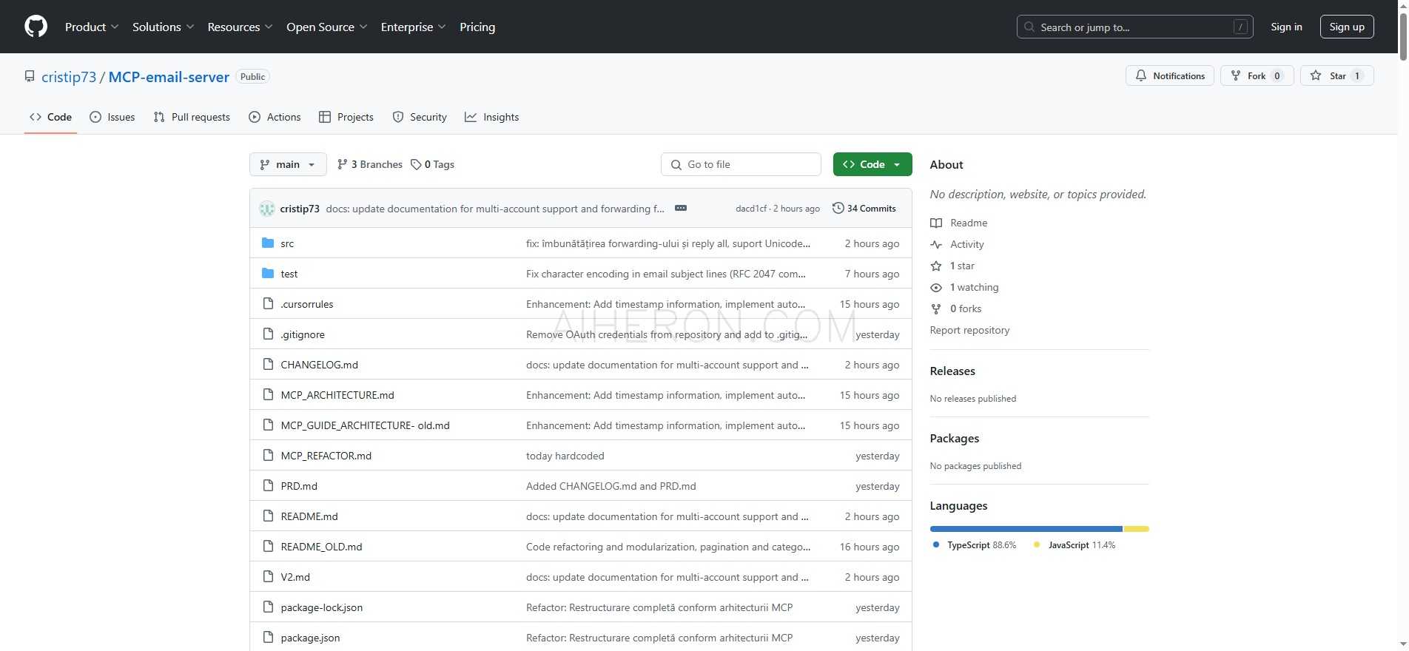
Task: Click the notifications bell icon
Action: [x=1141, y=75]
